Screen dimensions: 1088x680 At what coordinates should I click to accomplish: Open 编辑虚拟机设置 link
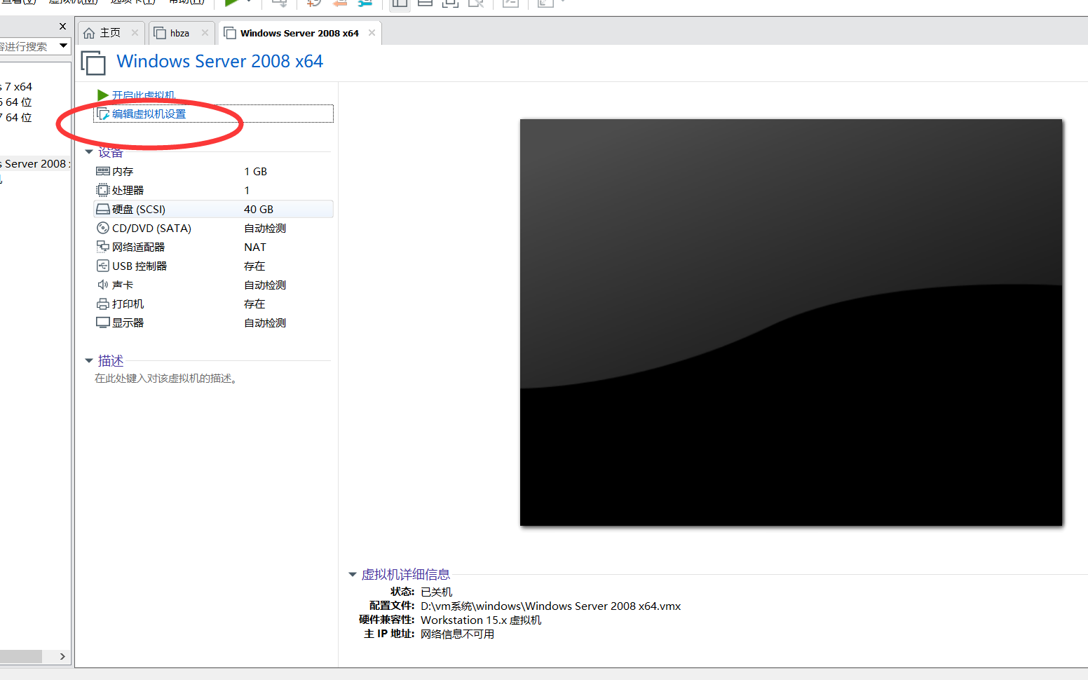point(149,114)
